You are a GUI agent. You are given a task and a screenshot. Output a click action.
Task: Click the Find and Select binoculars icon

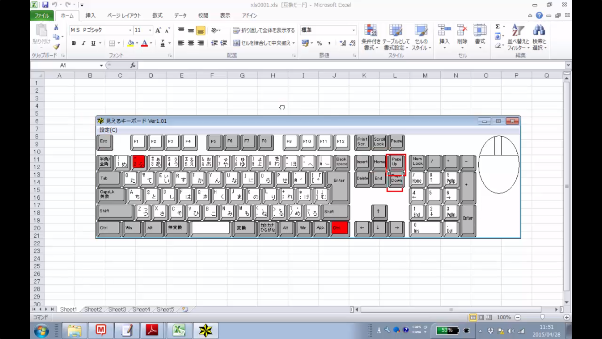point(539,30)
